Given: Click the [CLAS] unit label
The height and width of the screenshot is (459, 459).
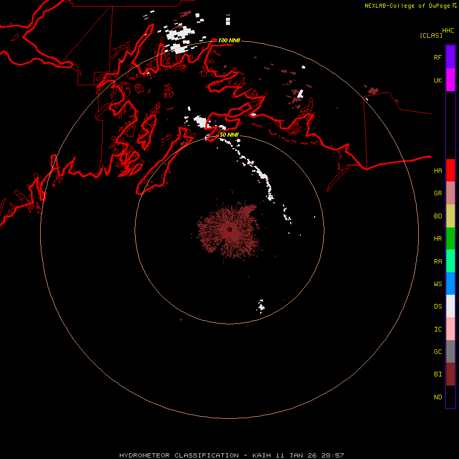Looking at the screenshot, I should (x=431, y=35).
